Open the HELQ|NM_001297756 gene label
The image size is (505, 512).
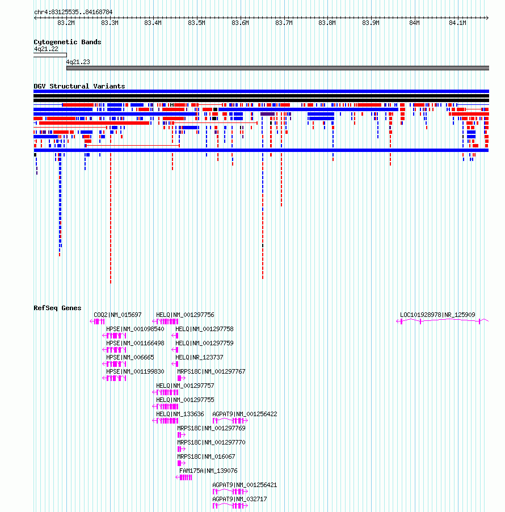(185, 315)
